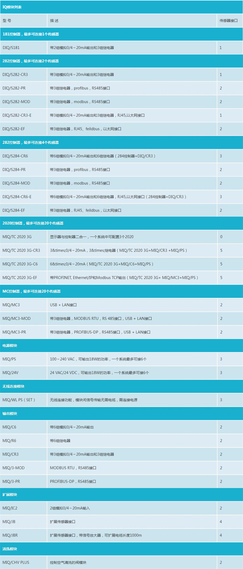243x569 pixels.
Task: Select the MIQ/24V model cell
Action: (10, 373)
